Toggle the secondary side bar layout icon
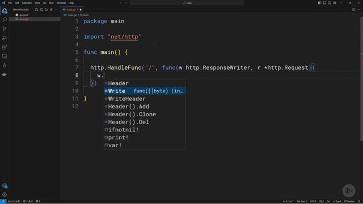This screenshot has width=363, height=204. pyautogui.click(x=330, y=3)
